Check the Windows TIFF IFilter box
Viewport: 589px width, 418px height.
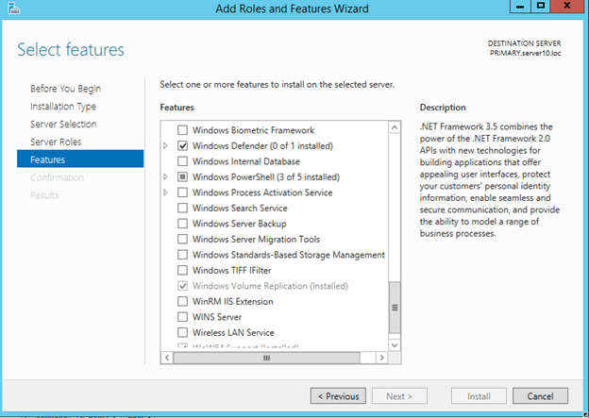[x=183, y=270]
